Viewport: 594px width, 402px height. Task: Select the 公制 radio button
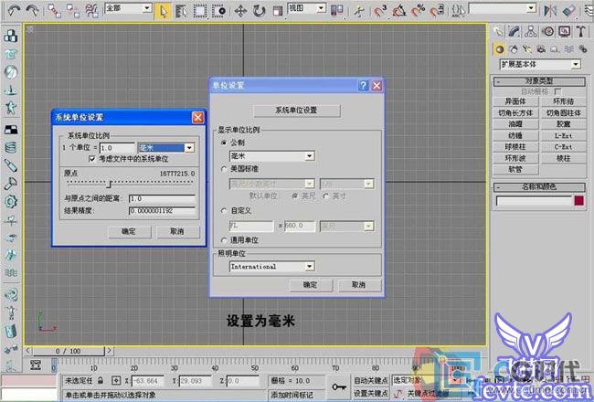pos(224,143)
